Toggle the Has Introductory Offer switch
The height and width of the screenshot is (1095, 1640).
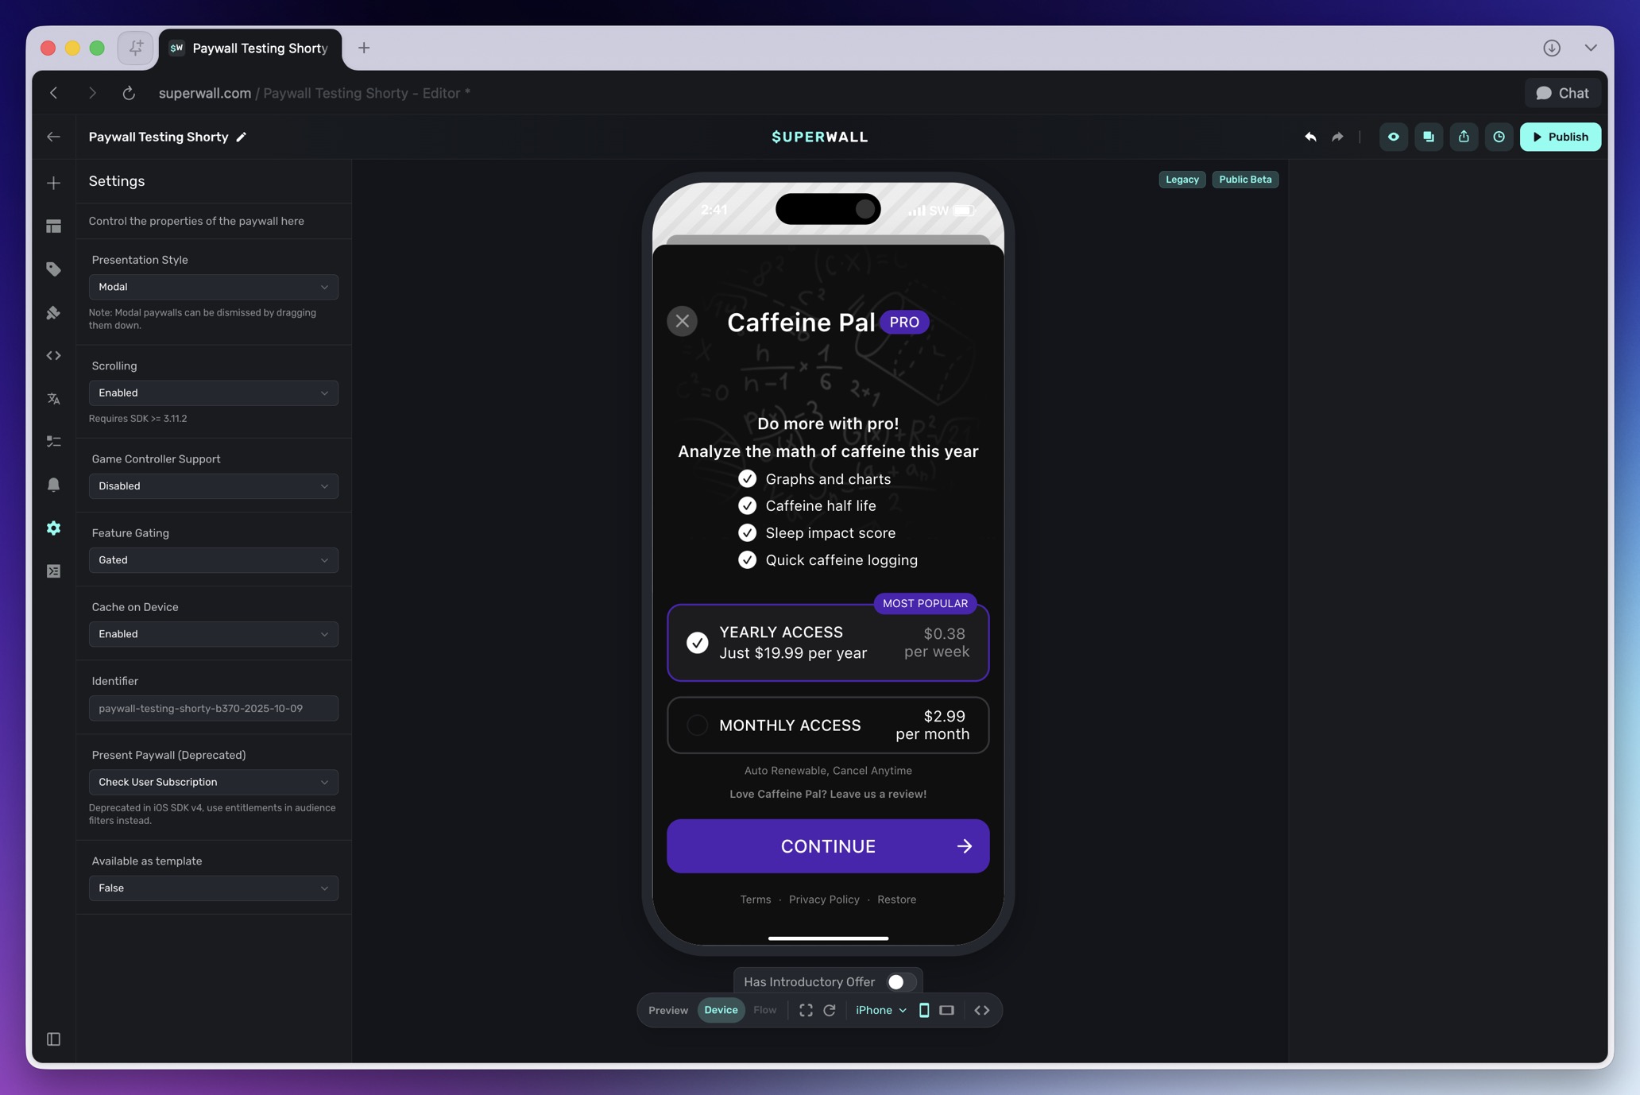point(901,982)
